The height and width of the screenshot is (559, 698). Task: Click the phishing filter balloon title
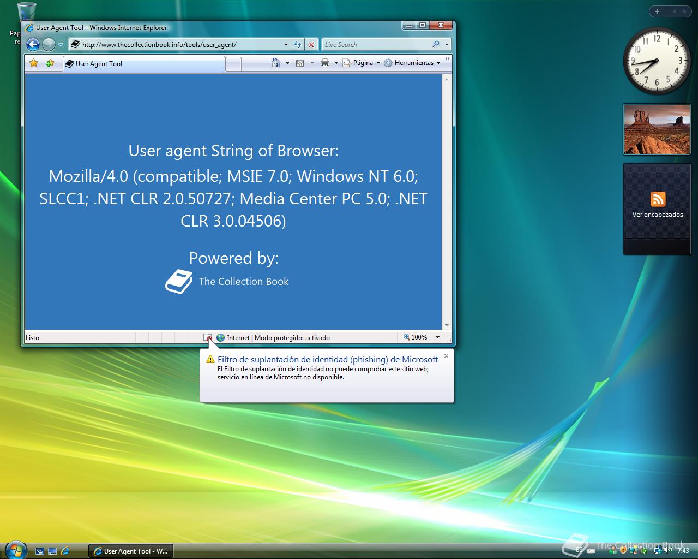pos(328,359)
